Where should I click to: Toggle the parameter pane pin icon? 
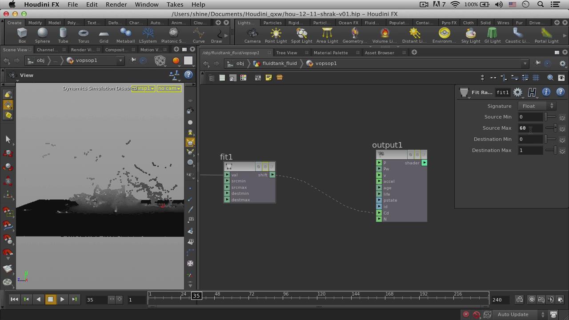[x=538, y=64]
